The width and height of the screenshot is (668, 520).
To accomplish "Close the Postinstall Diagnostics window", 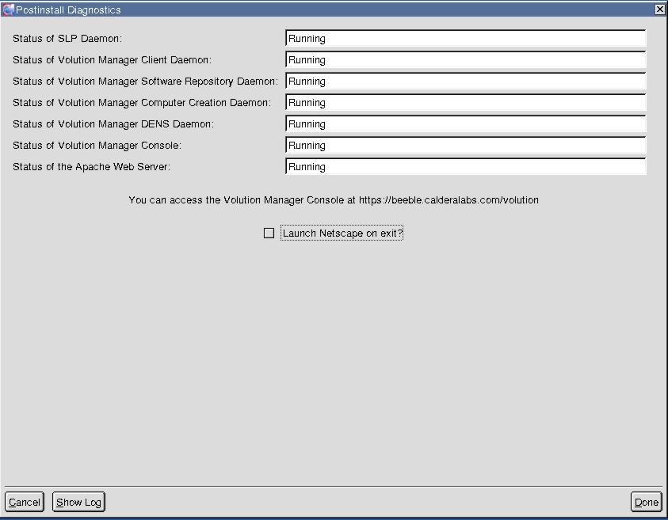I will [x=659, y=9].
